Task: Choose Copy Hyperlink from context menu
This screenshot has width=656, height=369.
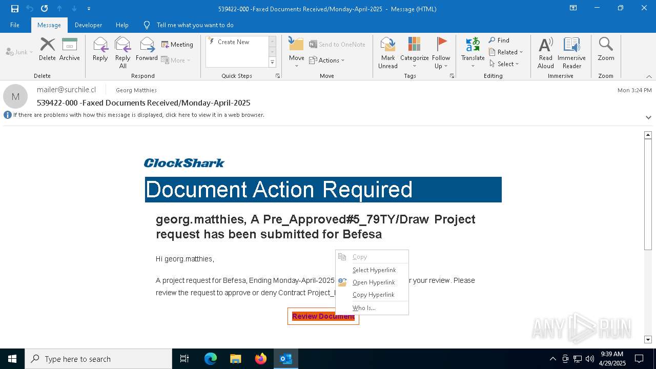Action: (x=372, y=295)
